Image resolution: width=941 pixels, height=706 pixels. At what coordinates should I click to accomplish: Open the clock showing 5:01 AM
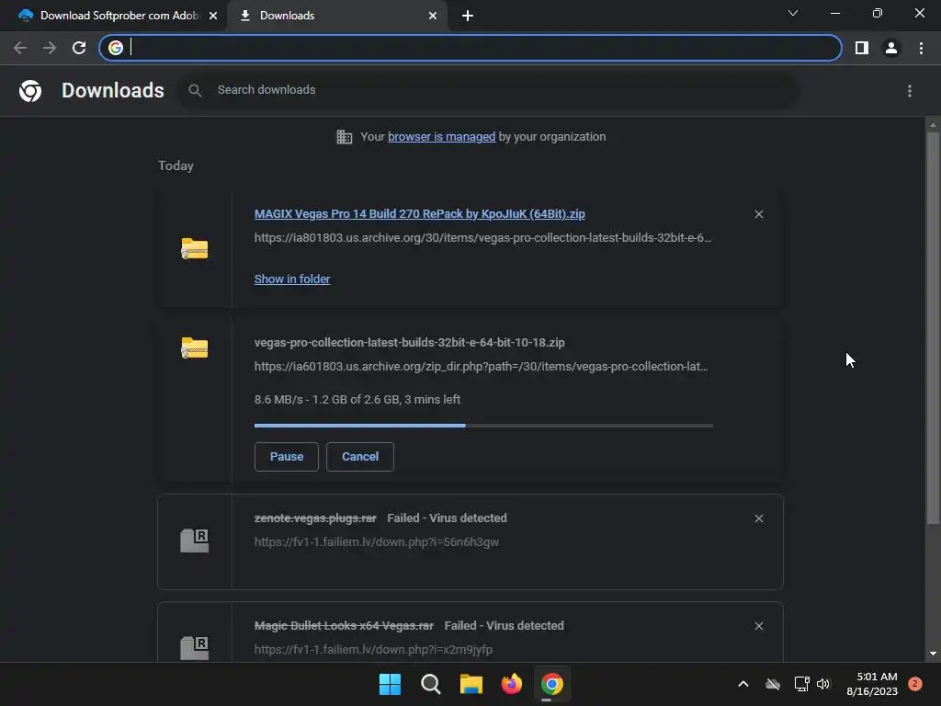[872, 684]
